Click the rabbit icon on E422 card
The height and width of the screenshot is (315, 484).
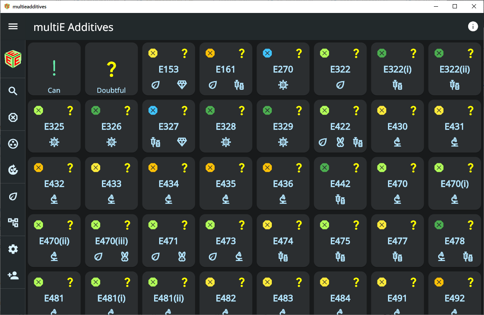pyautogui.click(x=340, y=142)
